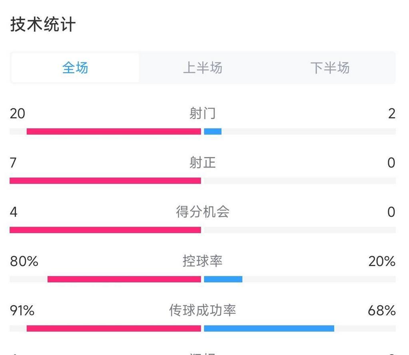This screenshot has width=409, height=355.
Task: Click the blue shots bar for 2
Action: [213, 132]
